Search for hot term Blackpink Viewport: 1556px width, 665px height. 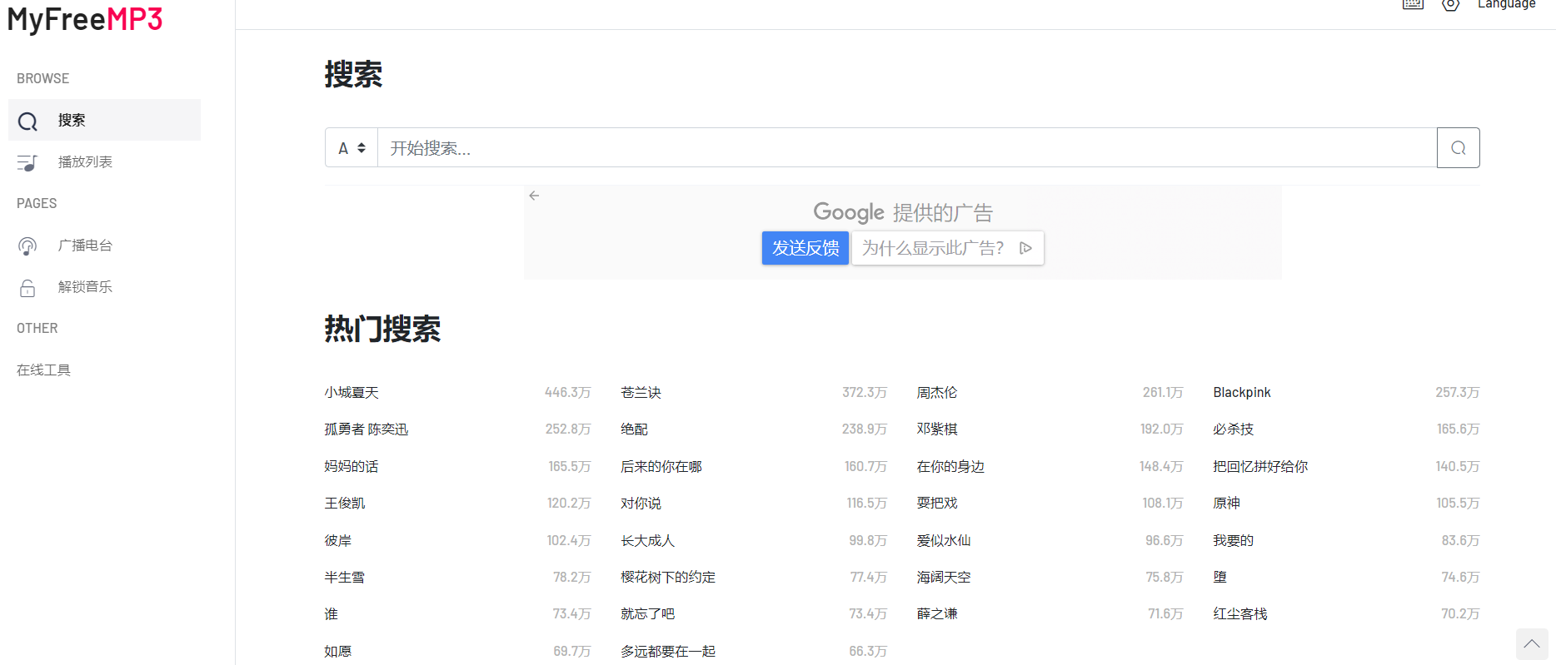tap(1241, 393)
